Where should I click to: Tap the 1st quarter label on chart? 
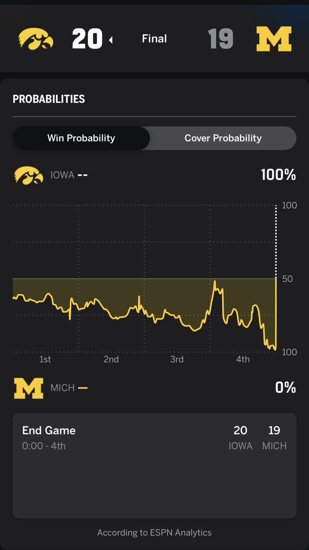coord(45,359)
